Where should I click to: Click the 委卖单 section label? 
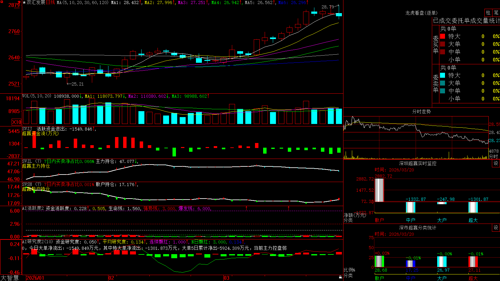tap(436, 83)
